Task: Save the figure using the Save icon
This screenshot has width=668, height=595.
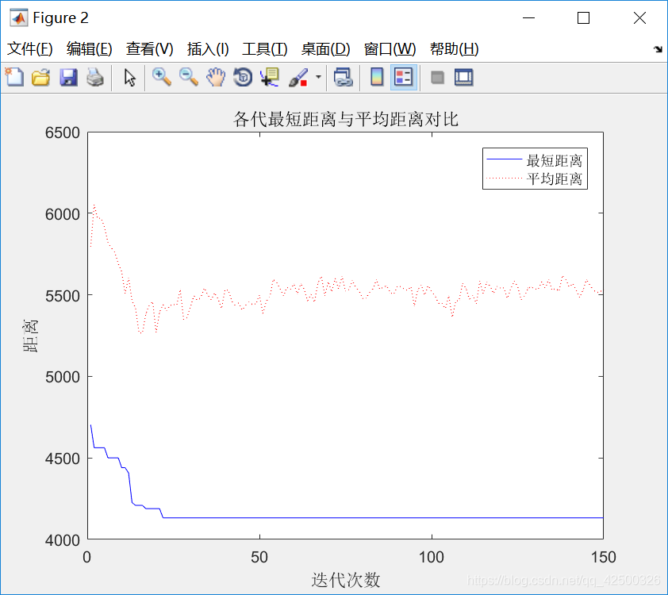Action: tap(69, 77)
